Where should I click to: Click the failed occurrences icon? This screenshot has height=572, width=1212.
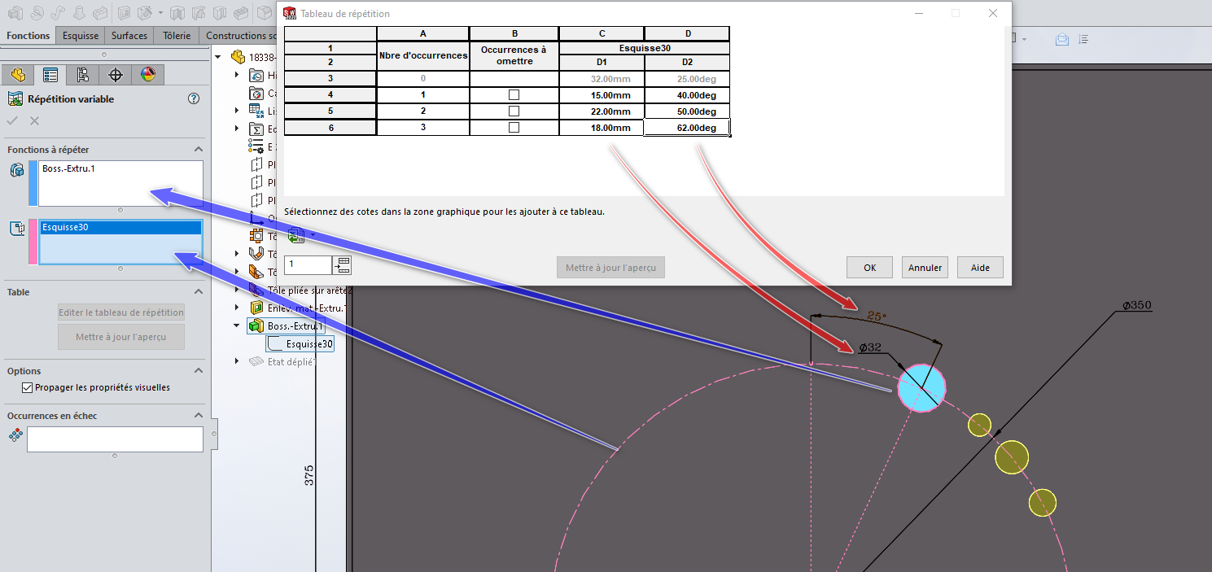tap(15, 436)
